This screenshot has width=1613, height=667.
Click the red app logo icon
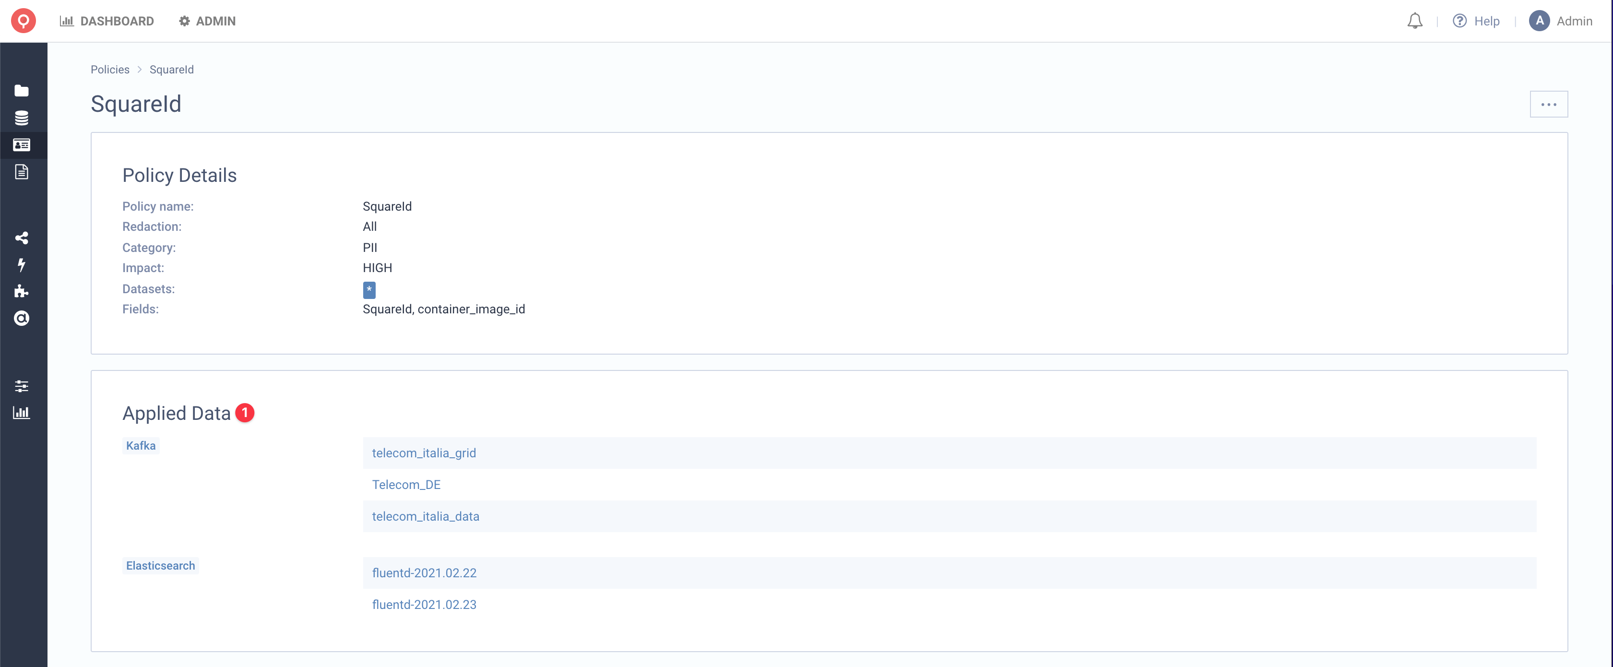[23, 21]
